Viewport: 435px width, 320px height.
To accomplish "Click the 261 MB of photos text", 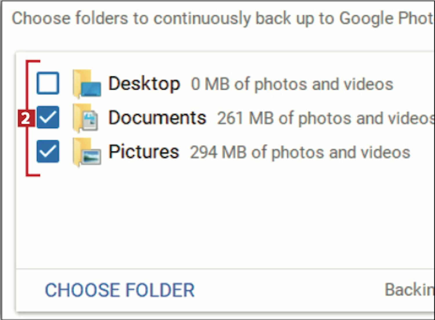I will (326, 118).
